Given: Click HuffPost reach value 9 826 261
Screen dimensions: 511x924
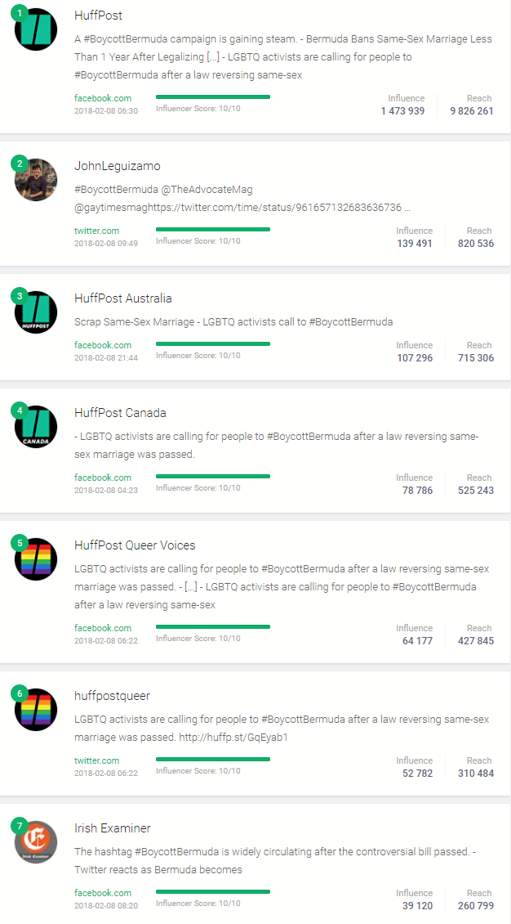Looking at the screenshot, I should (x=472, y=111).
